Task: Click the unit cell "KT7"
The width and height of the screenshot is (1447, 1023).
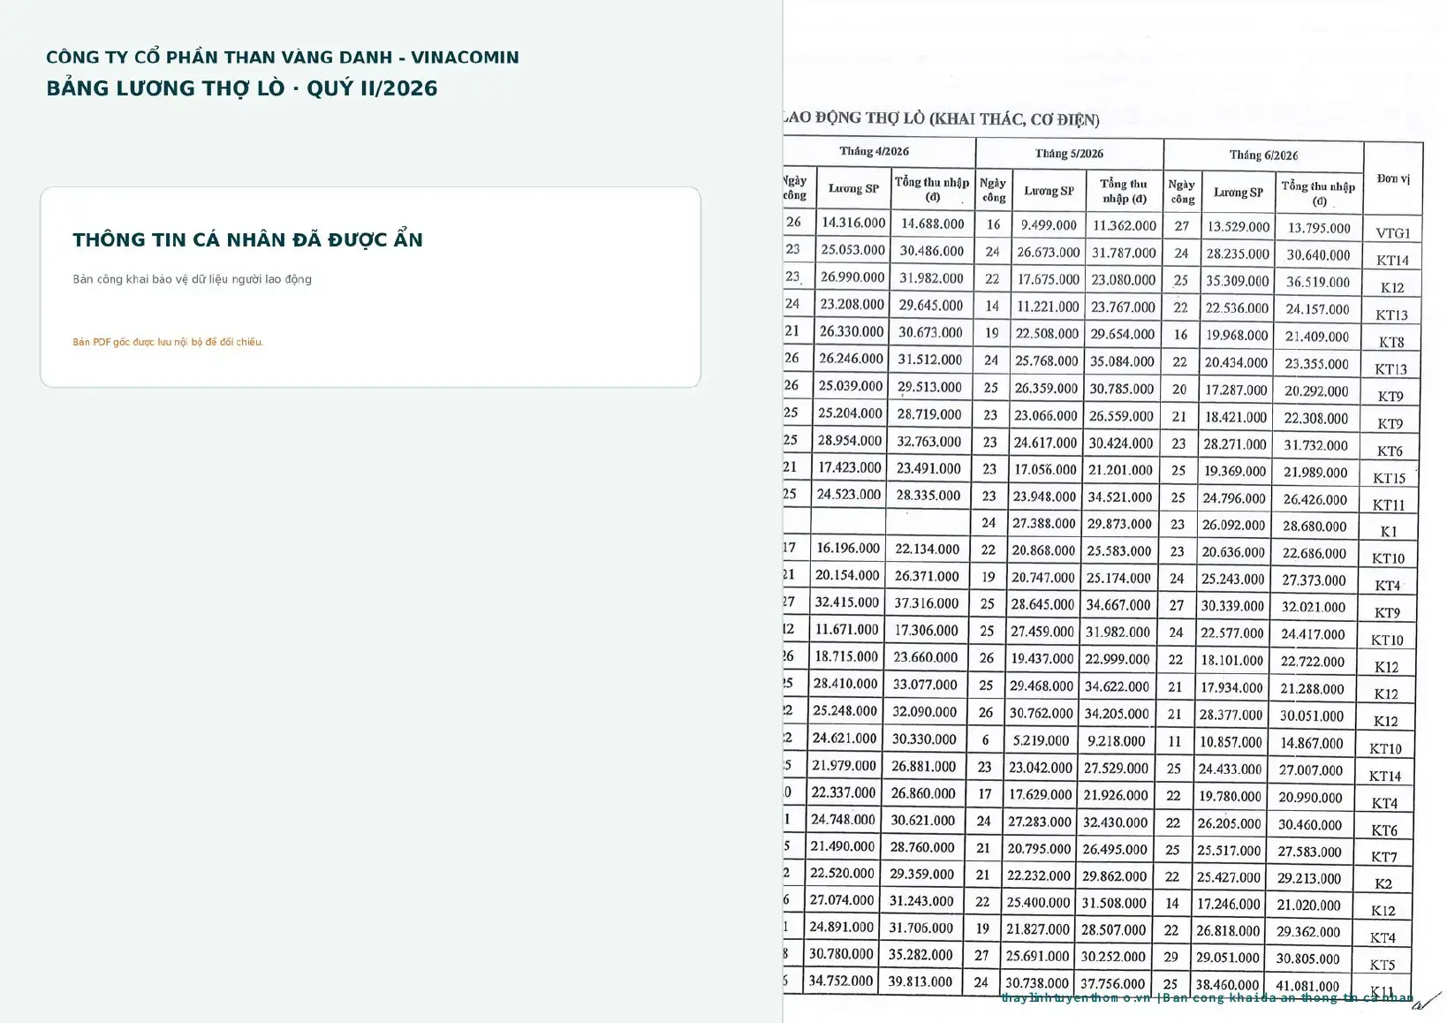Action: pyautogui.click(x=1384, y=857)
